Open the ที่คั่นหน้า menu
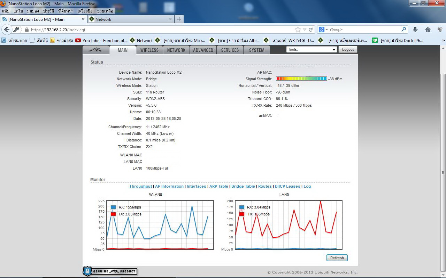 pyautogui.click(x=66, y=11)
